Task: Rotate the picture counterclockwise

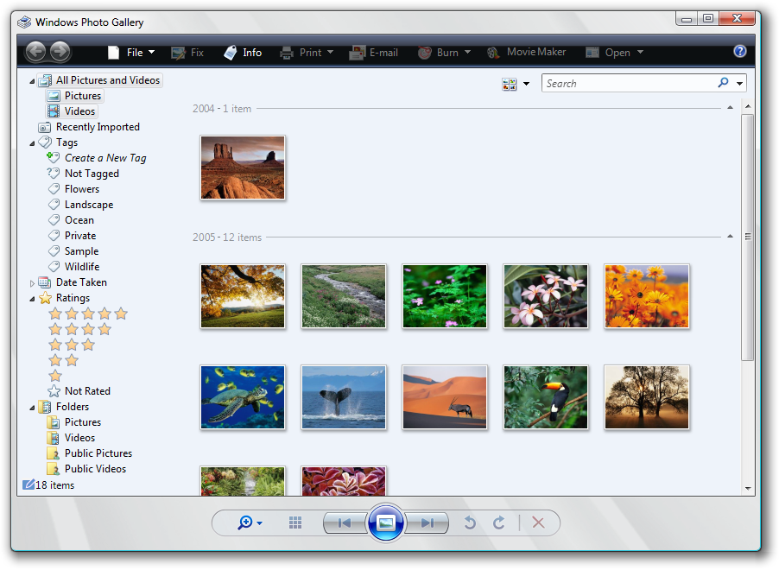Action: click(470, 522)
